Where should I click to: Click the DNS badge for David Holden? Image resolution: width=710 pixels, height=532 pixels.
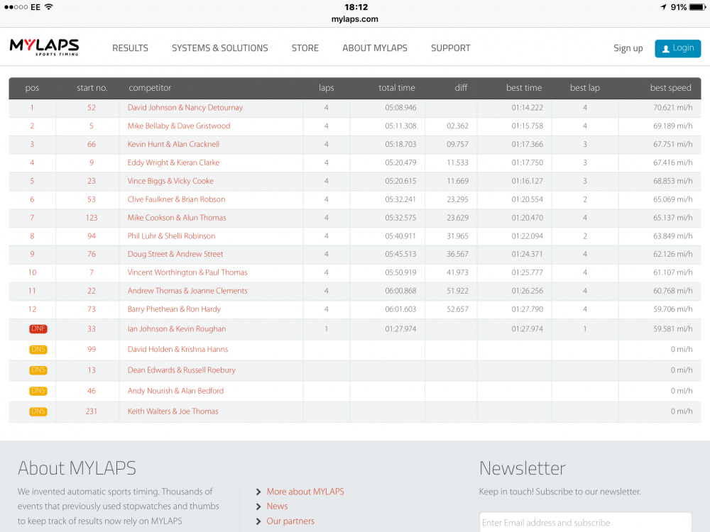click(38, 349)
